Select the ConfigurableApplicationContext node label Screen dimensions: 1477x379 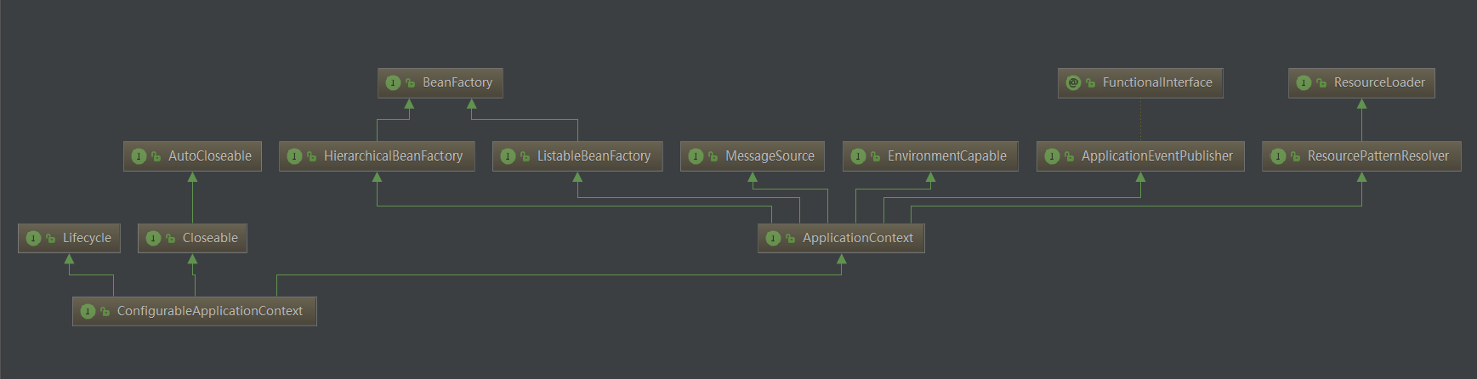pyautogui.click(x=210, y=311)
